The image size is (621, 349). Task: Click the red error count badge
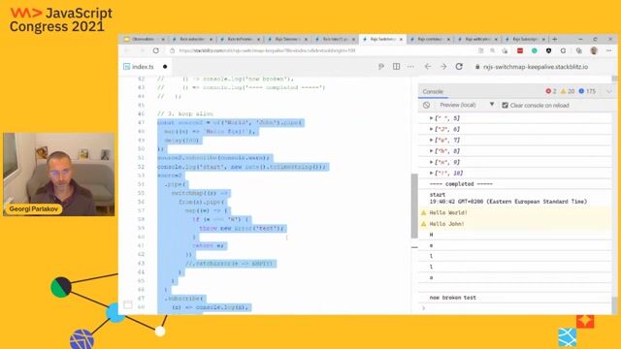pos(551,91)
